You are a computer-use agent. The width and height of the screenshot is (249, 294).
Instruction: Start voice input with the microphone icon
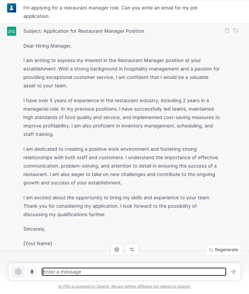[x=32, y=271]
